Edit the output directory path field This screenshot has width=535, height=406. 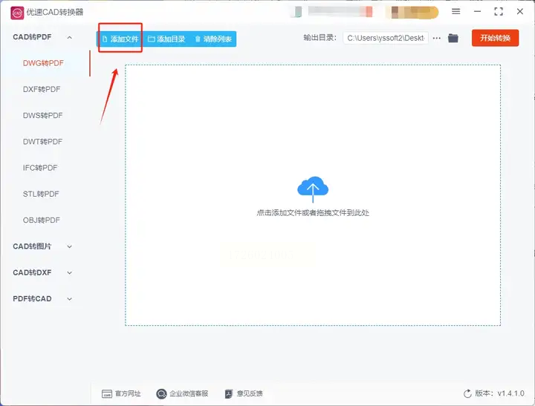click(x=386, y=38)
